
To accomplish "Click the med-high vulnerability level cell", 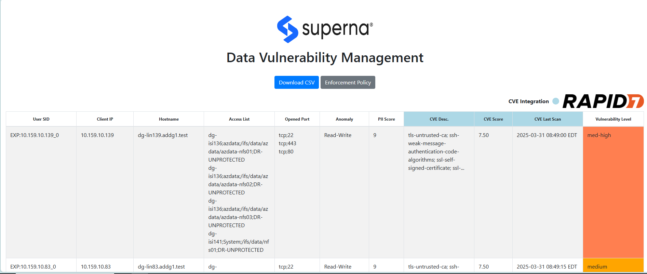I will click(x=614, y=192).
